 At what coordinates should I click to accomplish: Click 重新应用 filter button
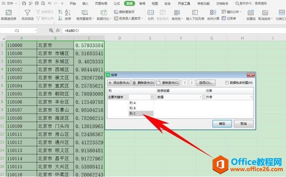point(45,18)
